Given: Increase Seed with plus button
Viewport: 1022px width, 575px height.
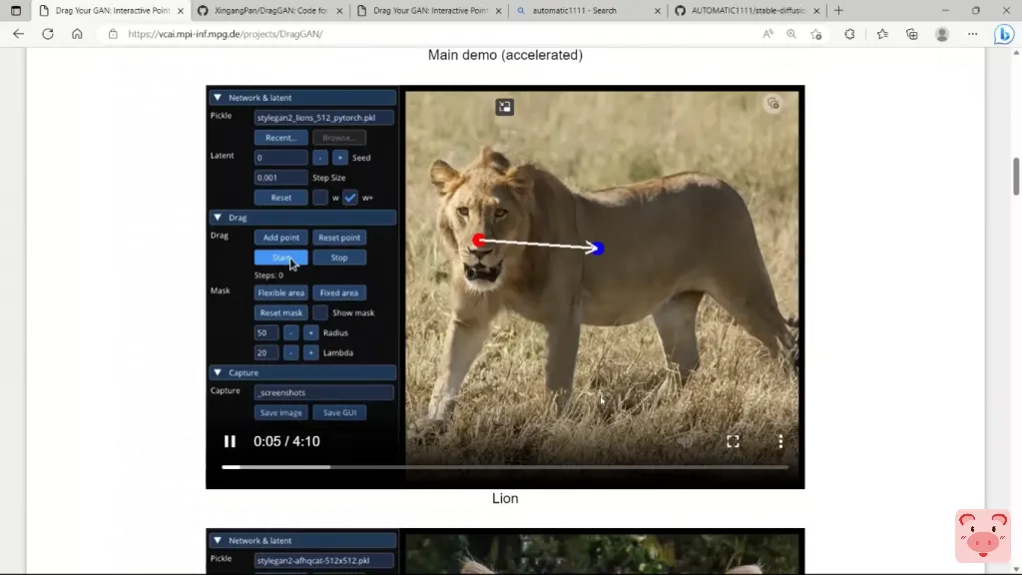Looking at the screenshot, I should (339, 158).
